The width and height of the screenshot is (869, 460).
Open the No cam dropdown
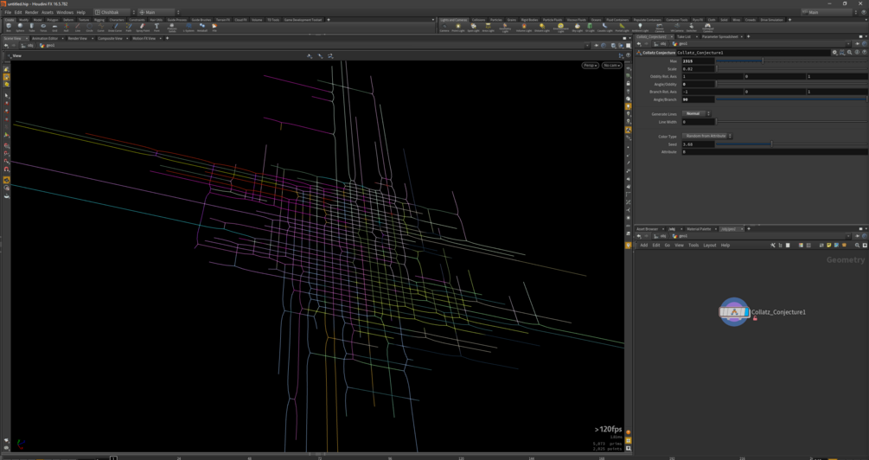pos(611,66)
